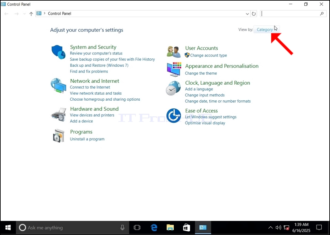
Task: Open the User Accounts people icon
Action: click(x=174, y=52)
